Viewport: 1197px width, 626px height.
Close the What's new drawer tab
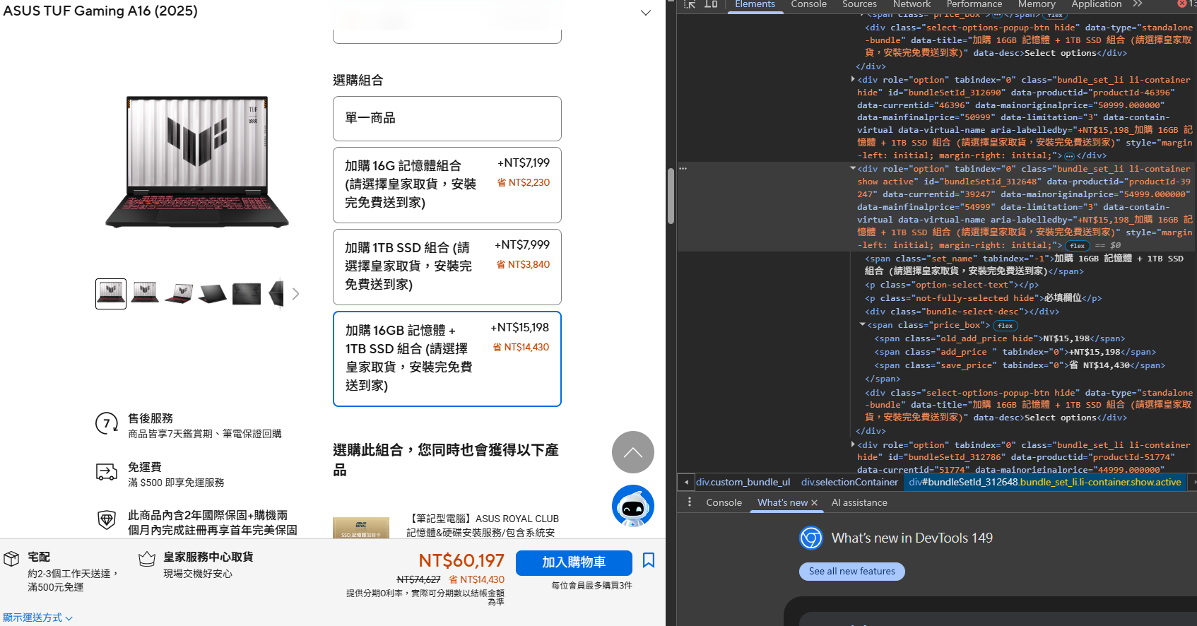pyautogui.click(x=814, y=503)
